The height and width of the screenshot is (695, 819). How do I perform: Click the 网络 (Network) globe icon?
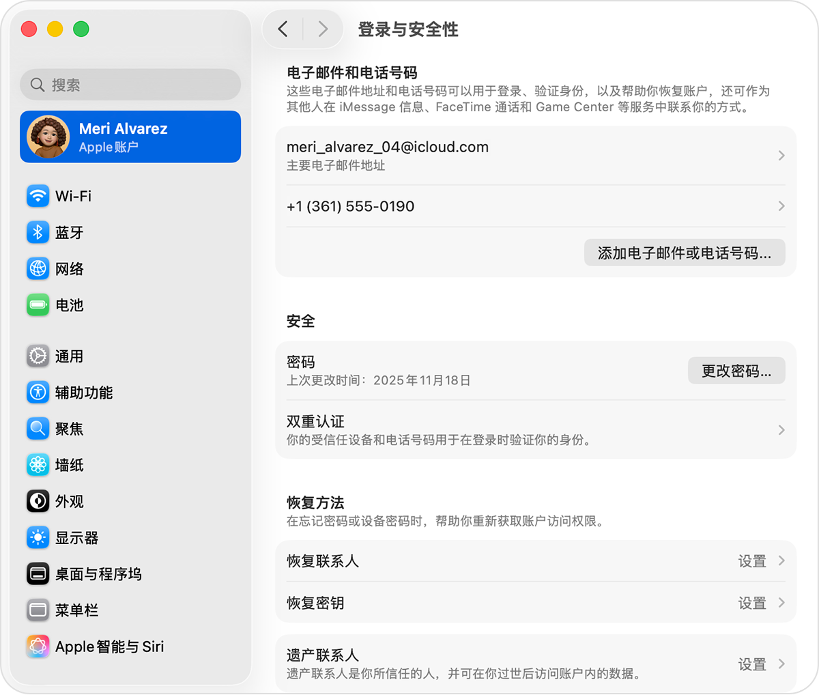38,269
